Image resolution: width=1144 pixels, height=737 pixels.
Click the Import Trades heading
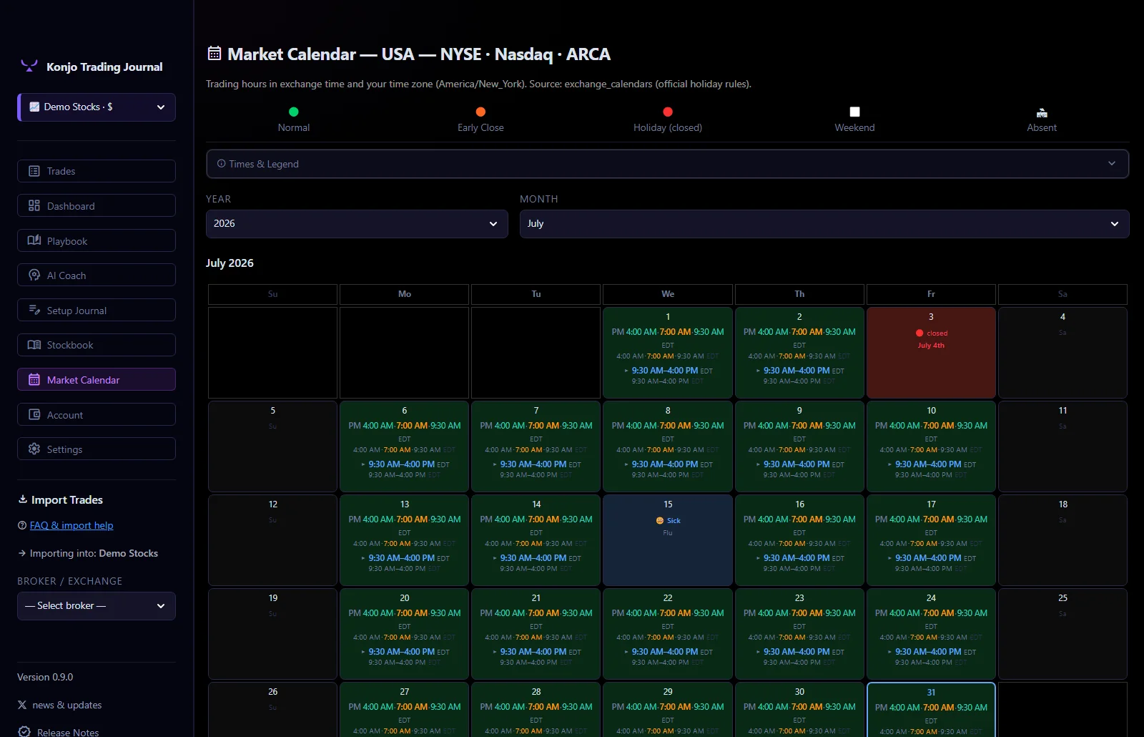coord(67,499)
